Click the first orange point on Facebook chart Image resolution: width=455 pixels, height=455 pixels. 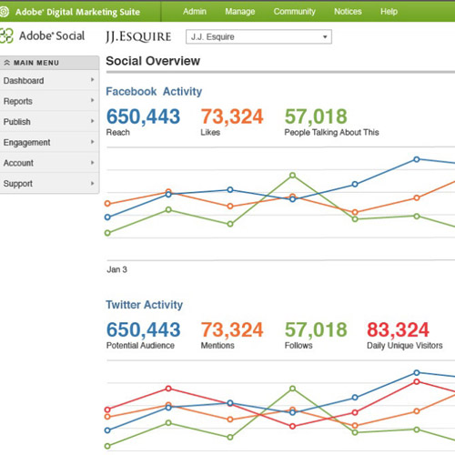tap(107, 204)
